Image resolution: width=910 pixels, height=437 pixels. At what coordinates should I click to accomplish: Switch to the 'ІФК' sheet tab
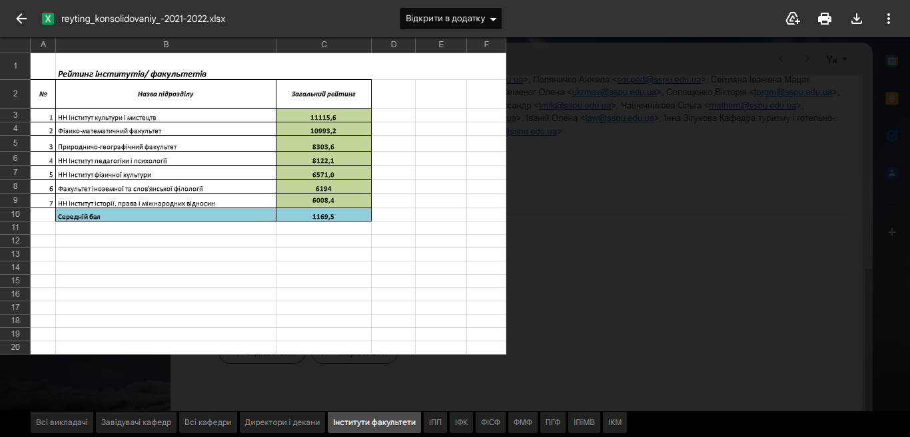pyautogui.click(x=461, y=422)
